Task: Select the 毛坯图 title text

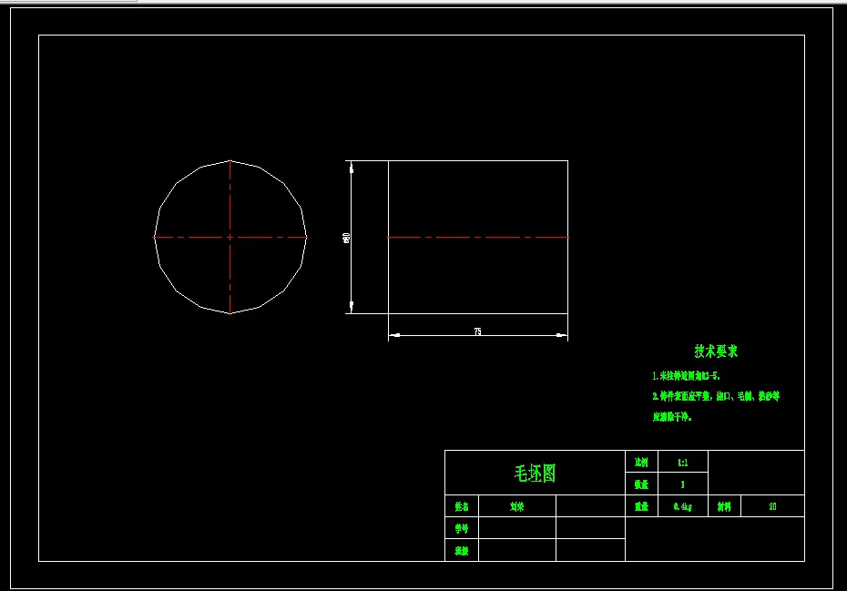Action: pos(535,474)
